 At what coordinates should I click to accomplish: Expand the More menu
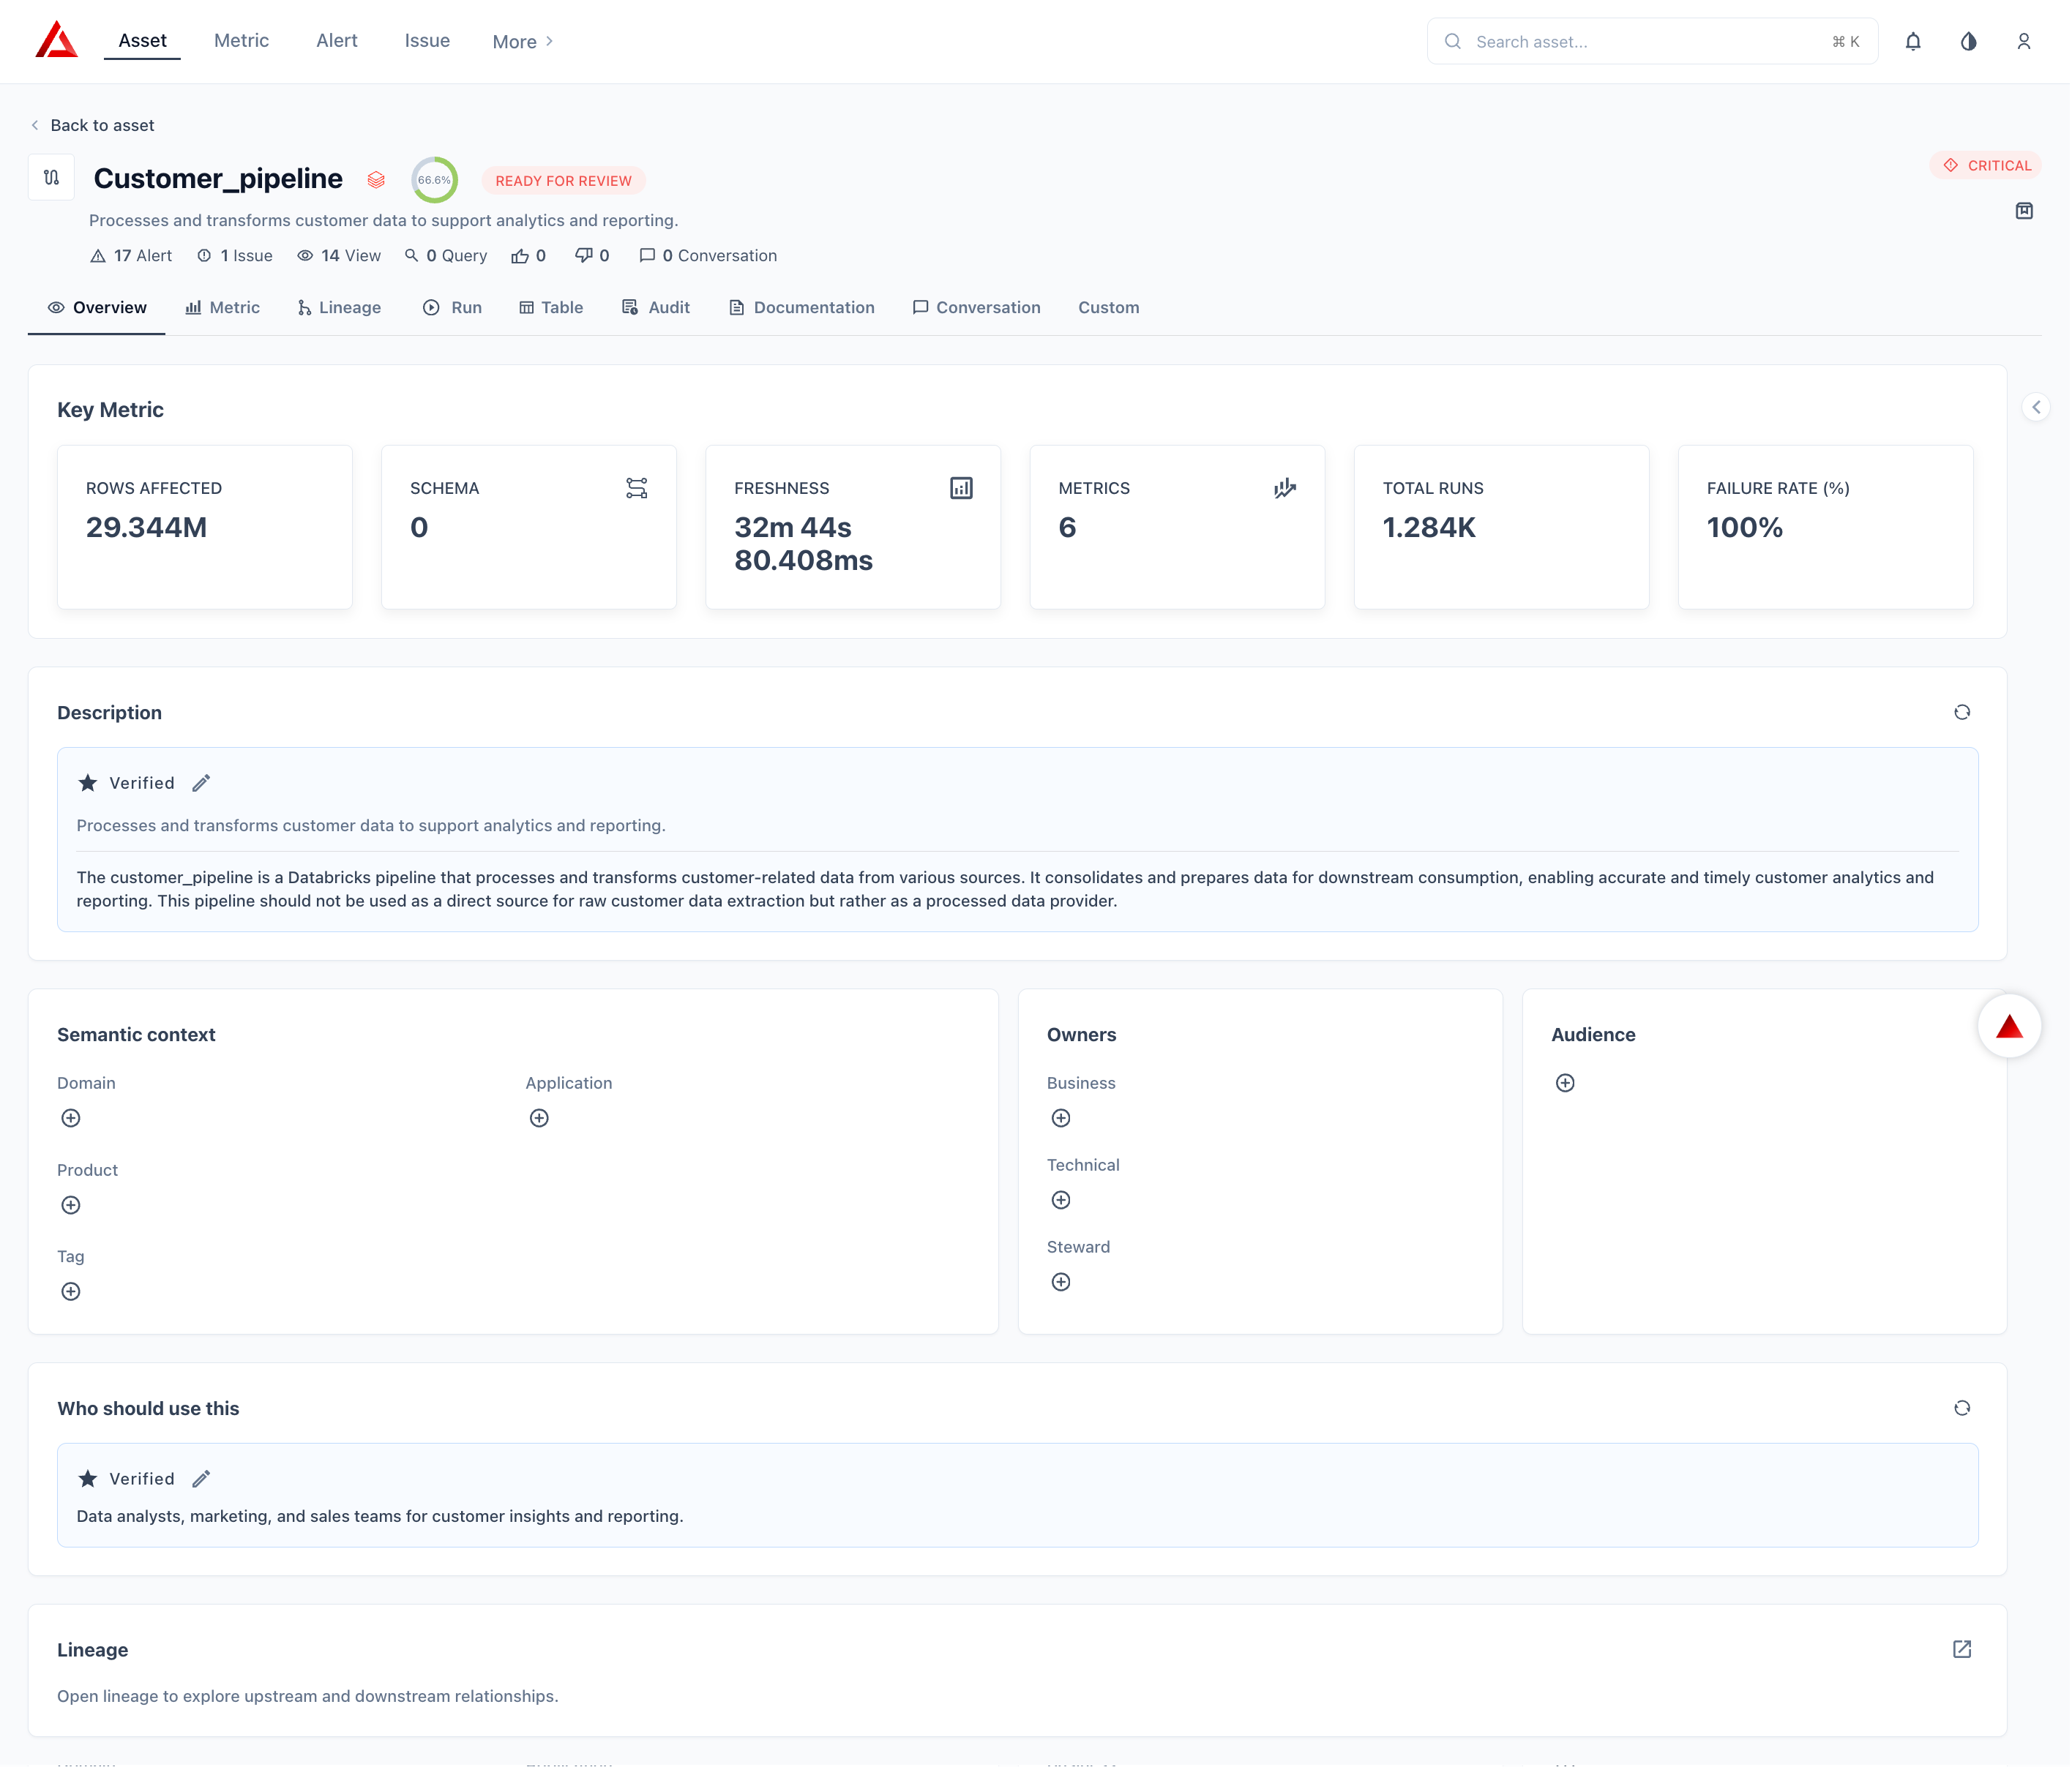coord(523,42)
